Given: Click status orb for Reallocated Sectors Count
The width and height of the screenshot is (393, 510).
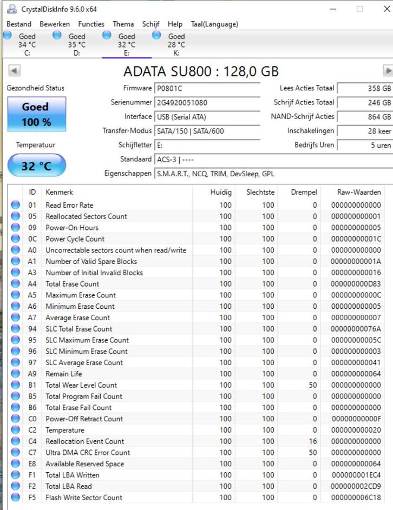Looking at the screenshot, I should (x=15, y=216).
